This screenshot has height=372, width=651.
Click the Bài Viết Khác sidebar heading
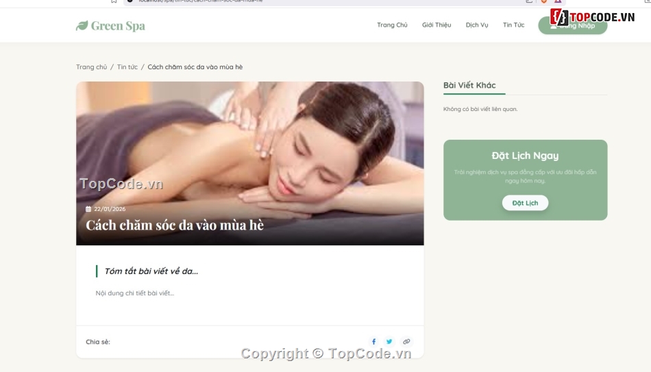(469, 85)
